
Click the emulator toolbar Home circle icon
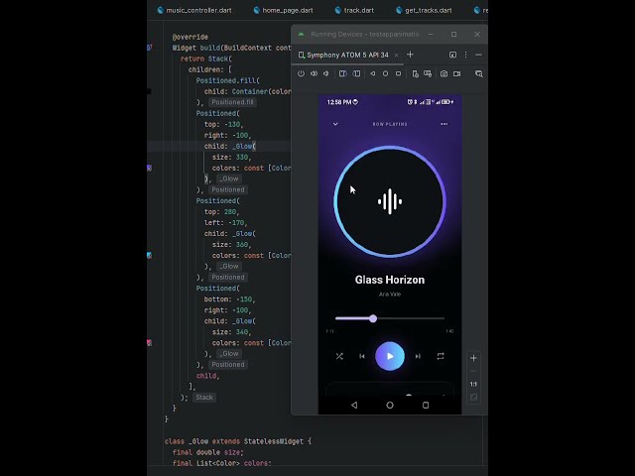pos(386,73)
